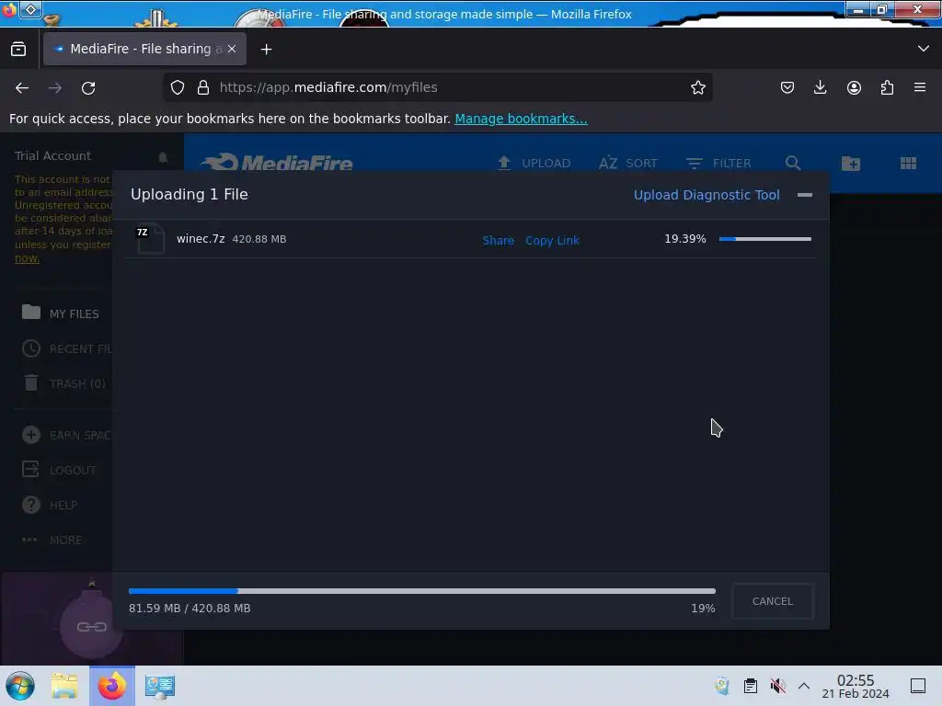Cancel the file upload
This screenshot has height=706, width=942.
[x=773, y=601]
